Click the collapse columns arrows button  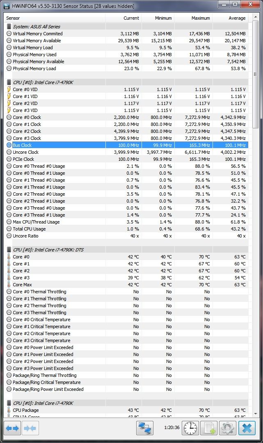pos(30,428)
